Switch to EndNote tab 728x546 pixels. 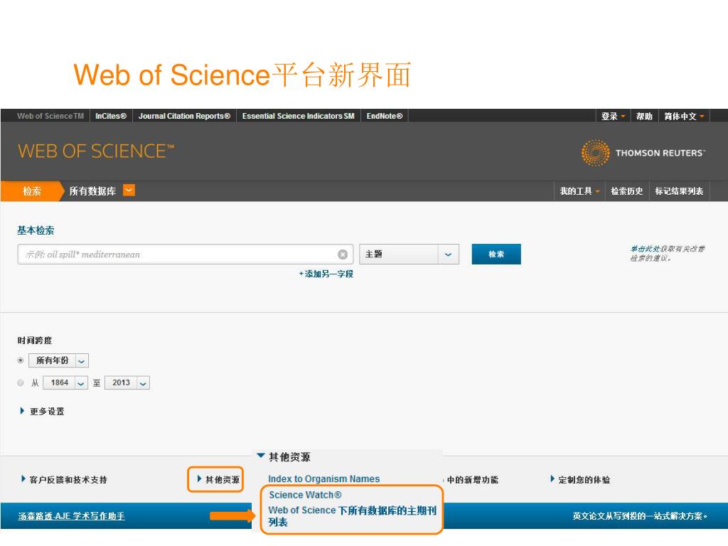pos(385,116)
